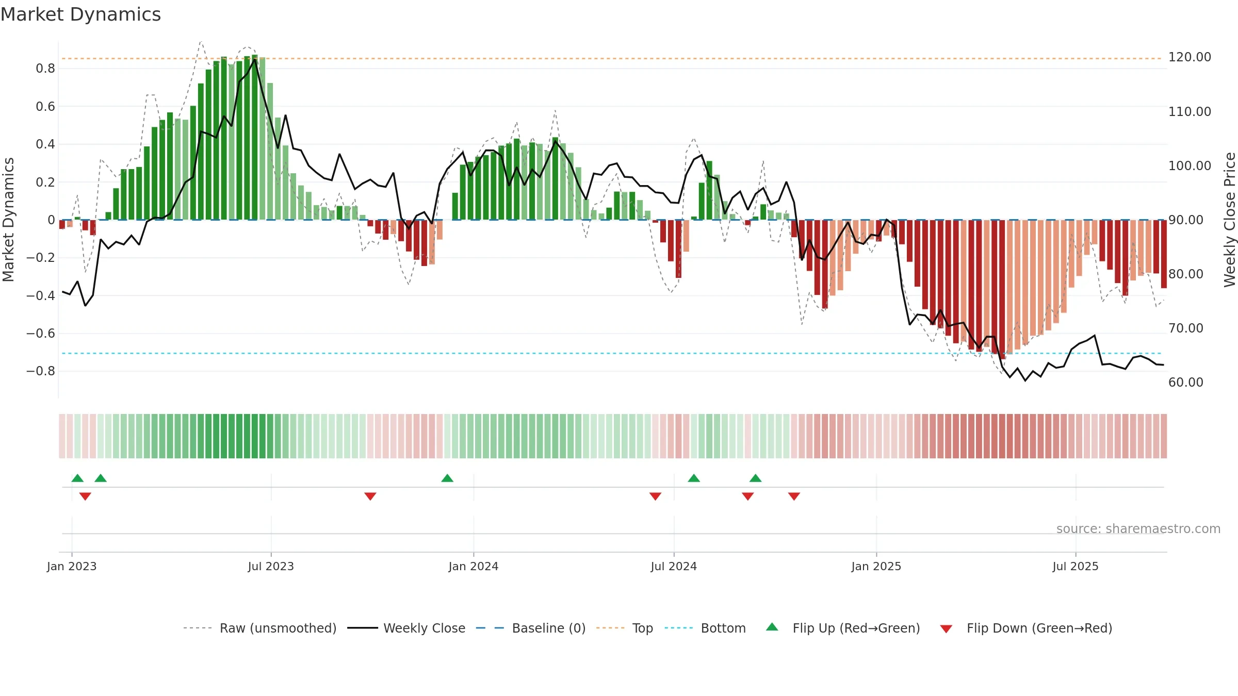Click the Flip Up (Red→Green) legend label
The width and height of the screenshot is (1238, 696).
click(856, 628)
